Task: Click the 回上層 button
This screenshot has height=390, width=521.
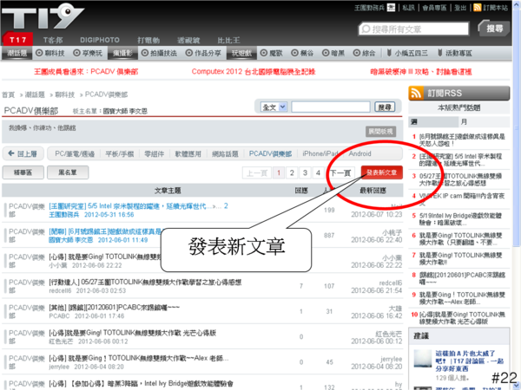Action: tap(23, 153)
